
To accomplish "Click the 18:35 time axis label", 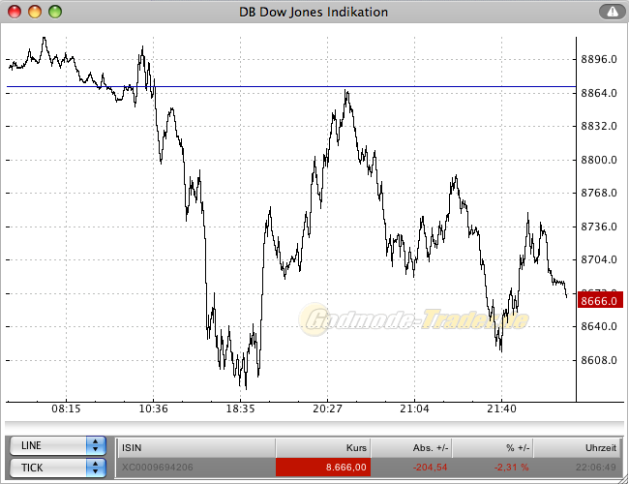I will [240, 408].
